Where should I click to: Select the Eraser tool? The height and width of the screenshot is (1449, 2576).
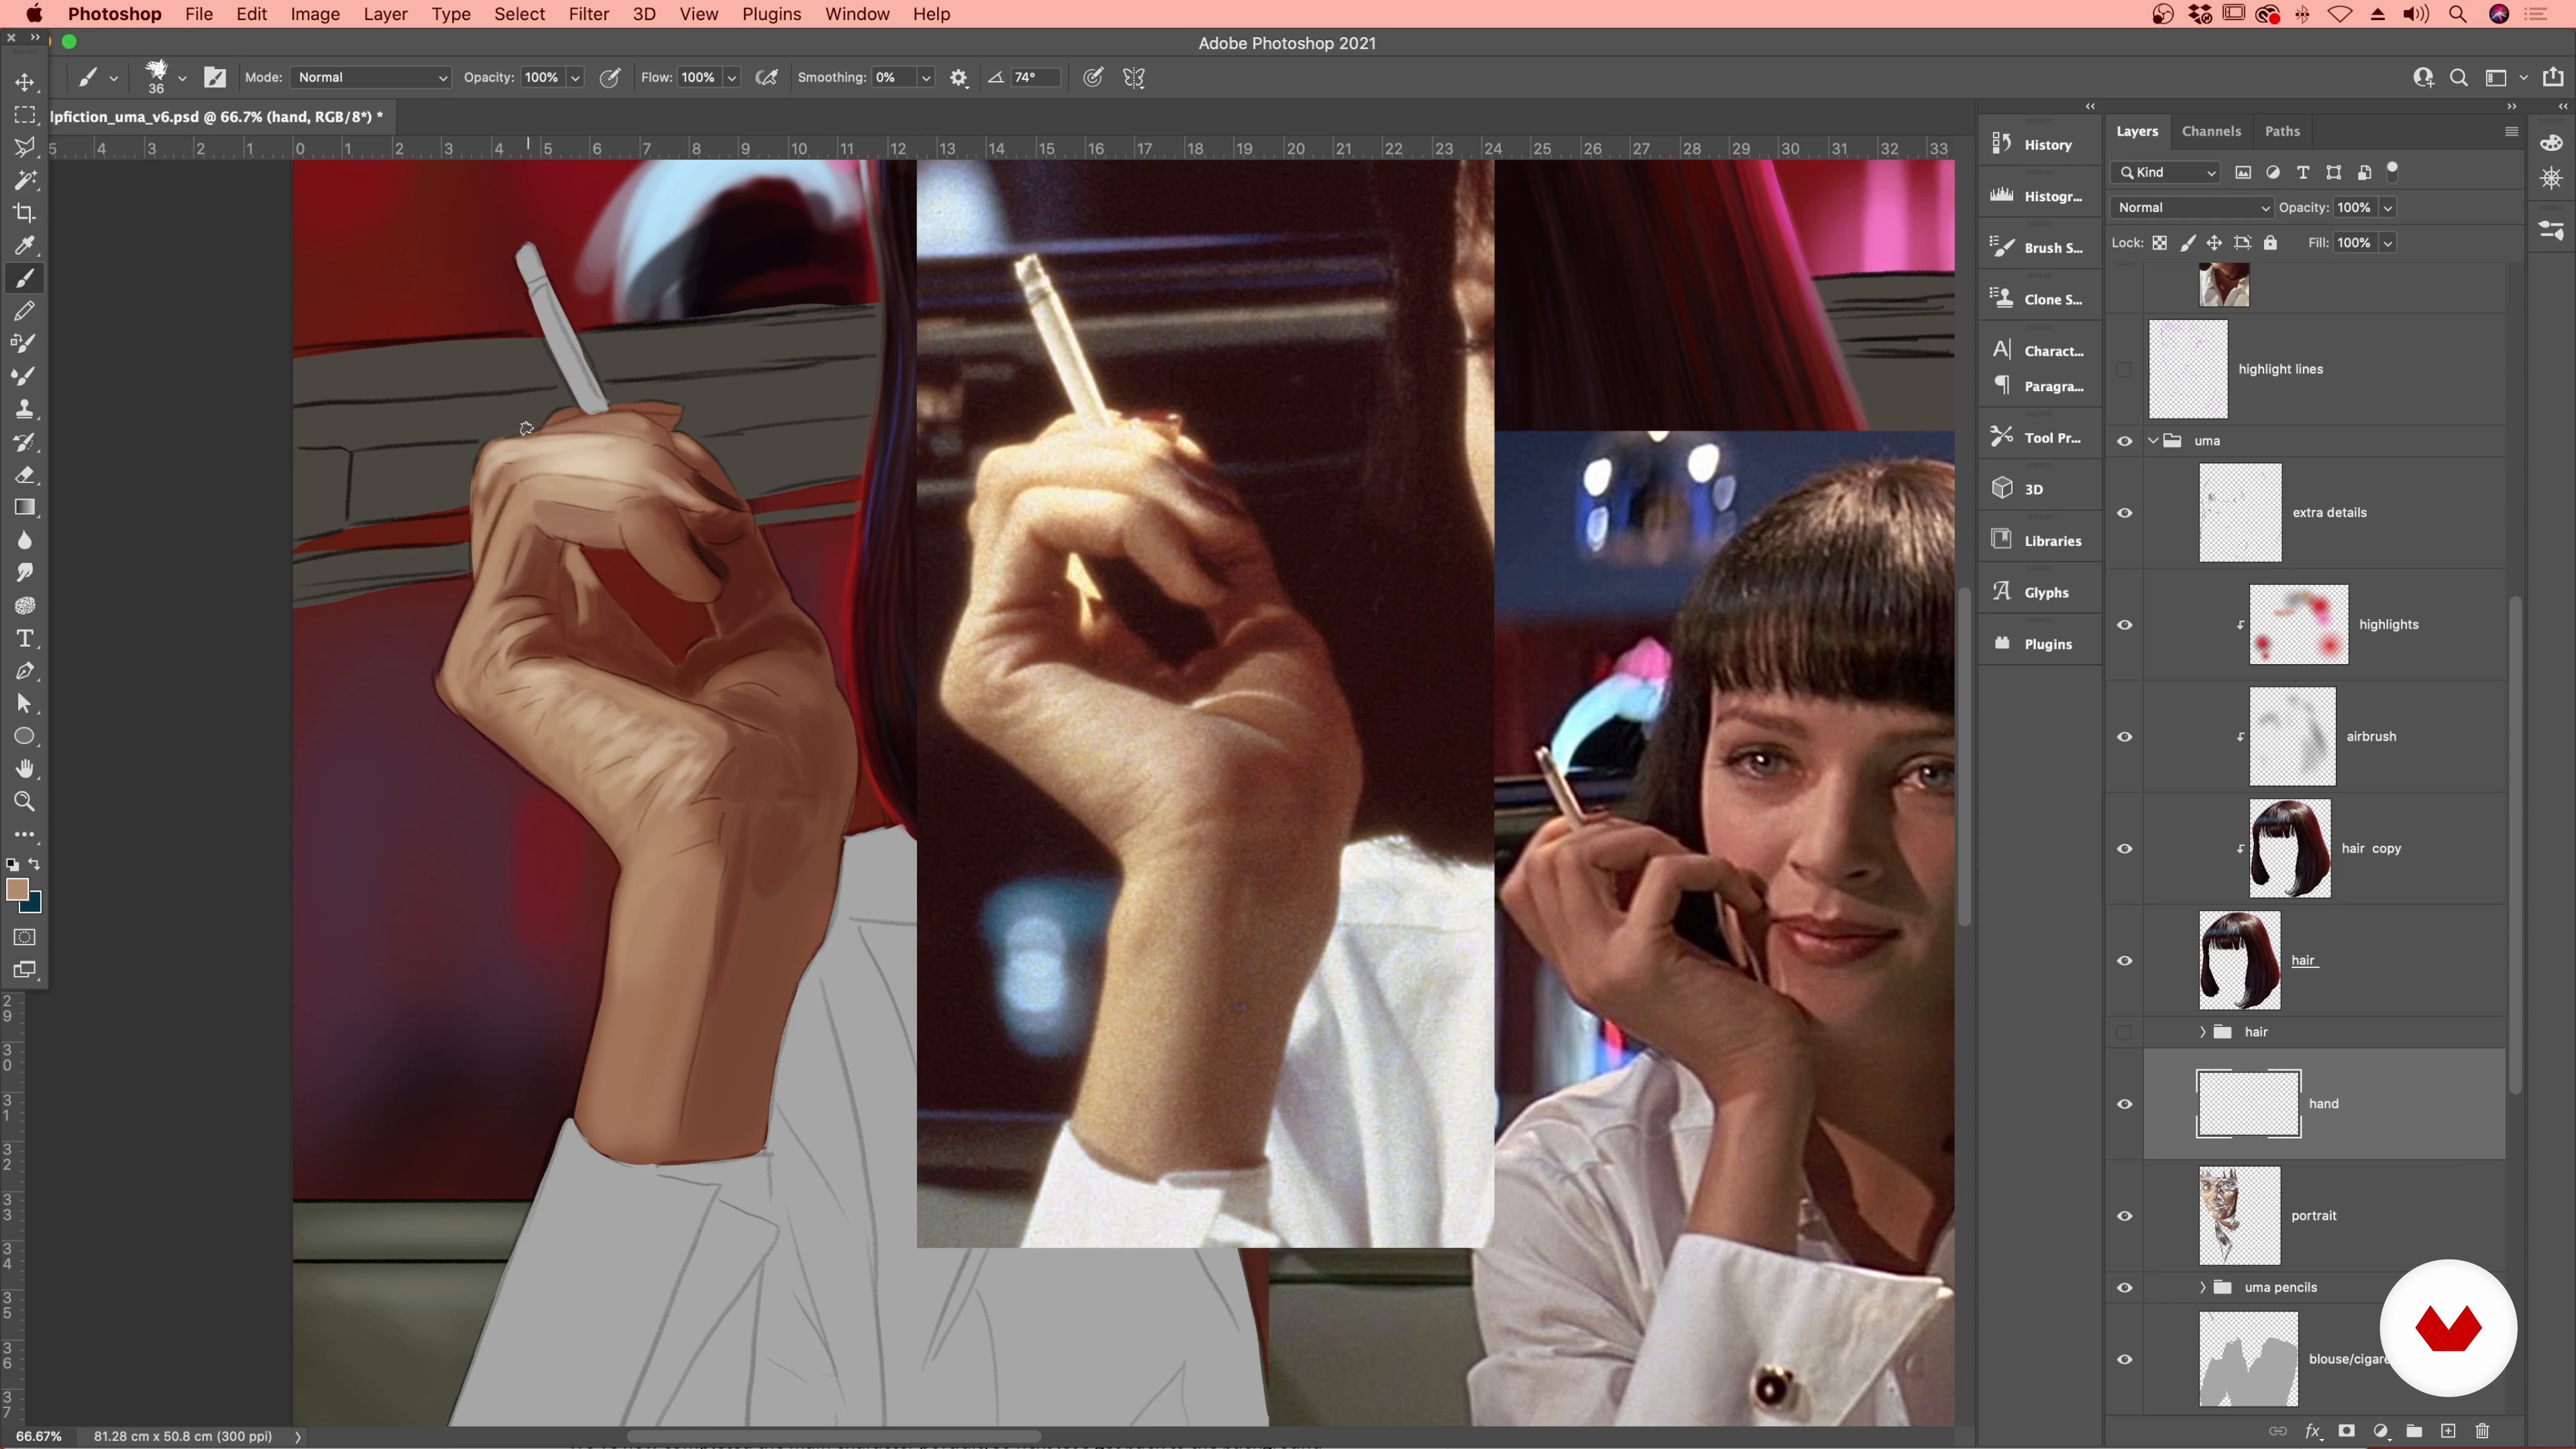[25, 475]
